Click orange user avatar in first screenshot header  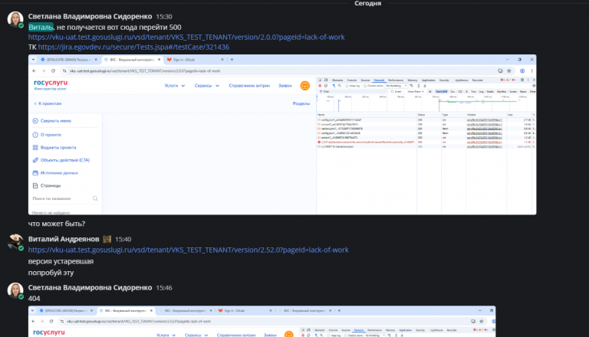(x=305, y=86)
